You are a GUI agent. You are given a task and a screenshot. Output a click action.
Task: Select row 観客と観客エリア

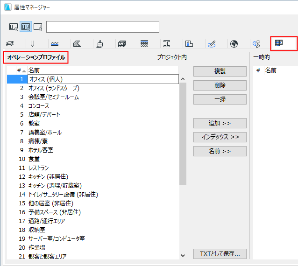click(93, 256)
